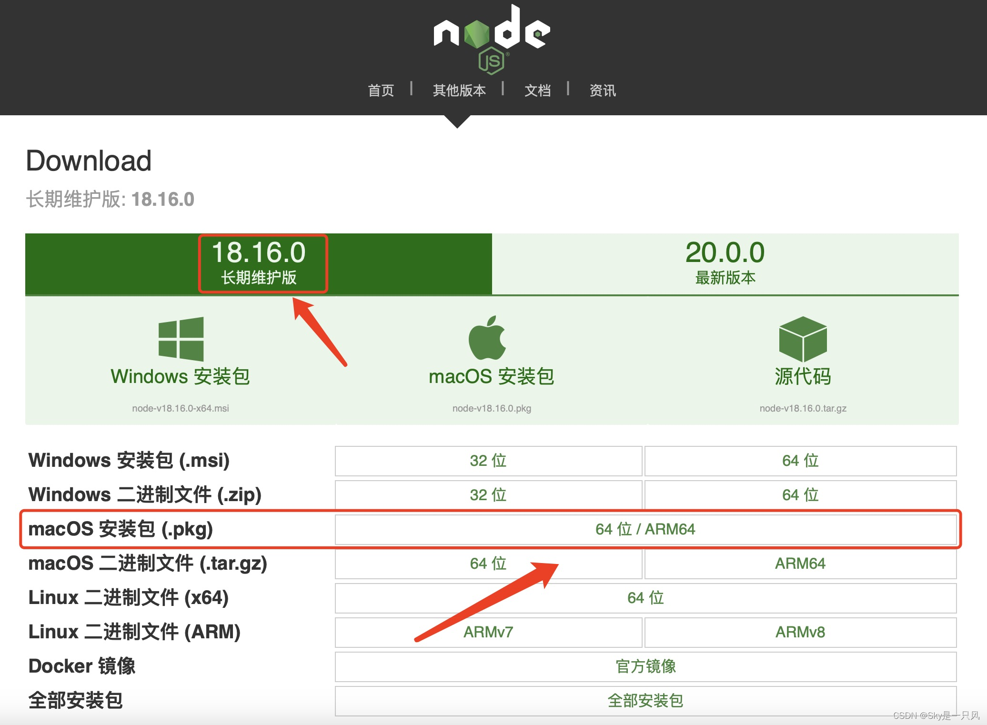Click the macOS 二进制文件 (.tar.gz) row label
Viewport: 987px width, 725px height.
point(148,564)
